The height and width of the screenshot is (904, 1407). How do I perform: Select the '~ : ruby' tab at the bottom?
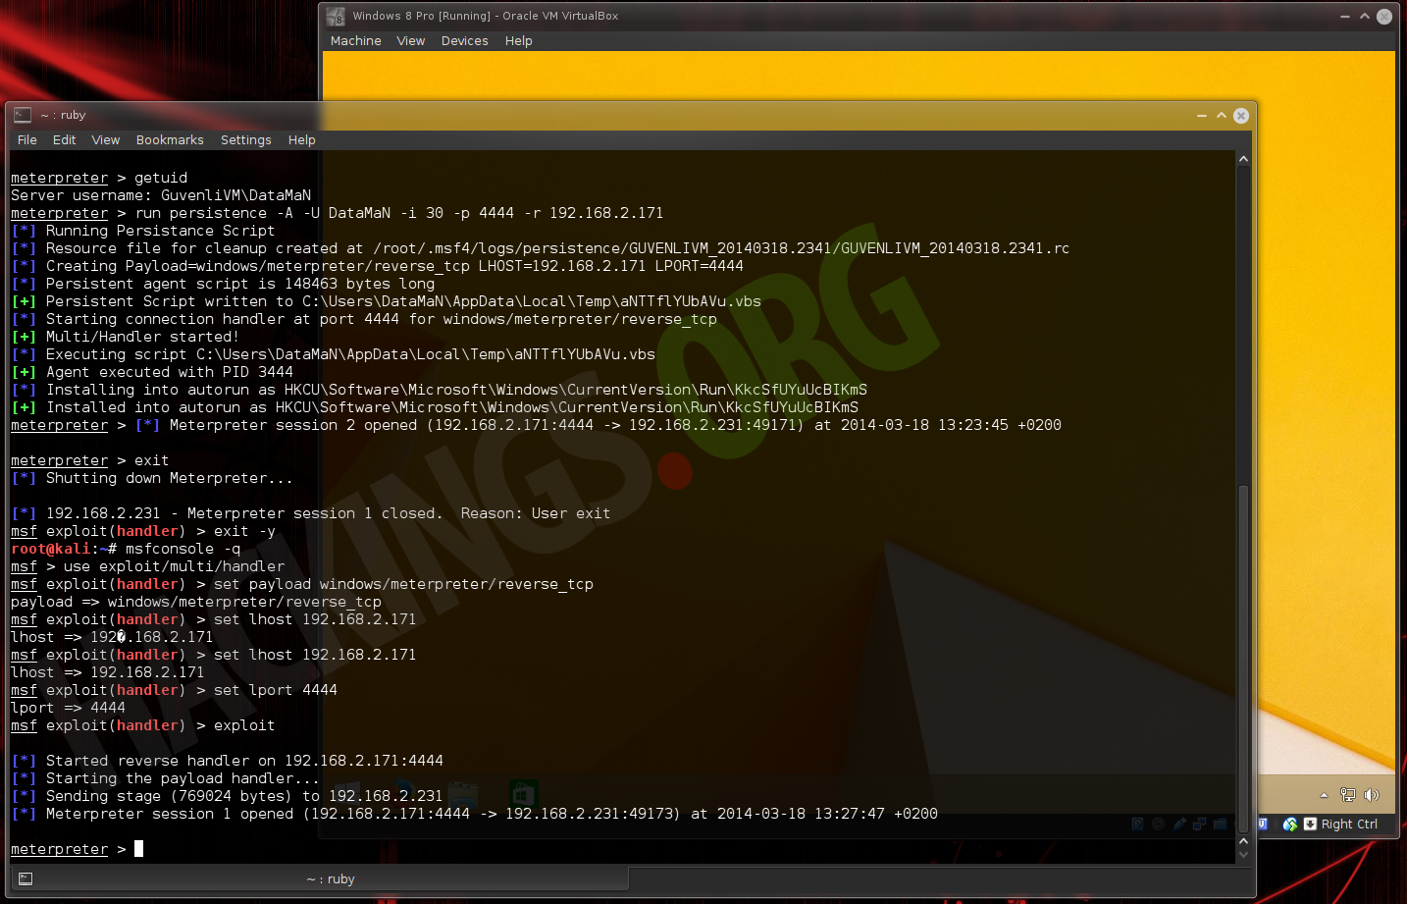pyautogui.click(x=318, y=879)
